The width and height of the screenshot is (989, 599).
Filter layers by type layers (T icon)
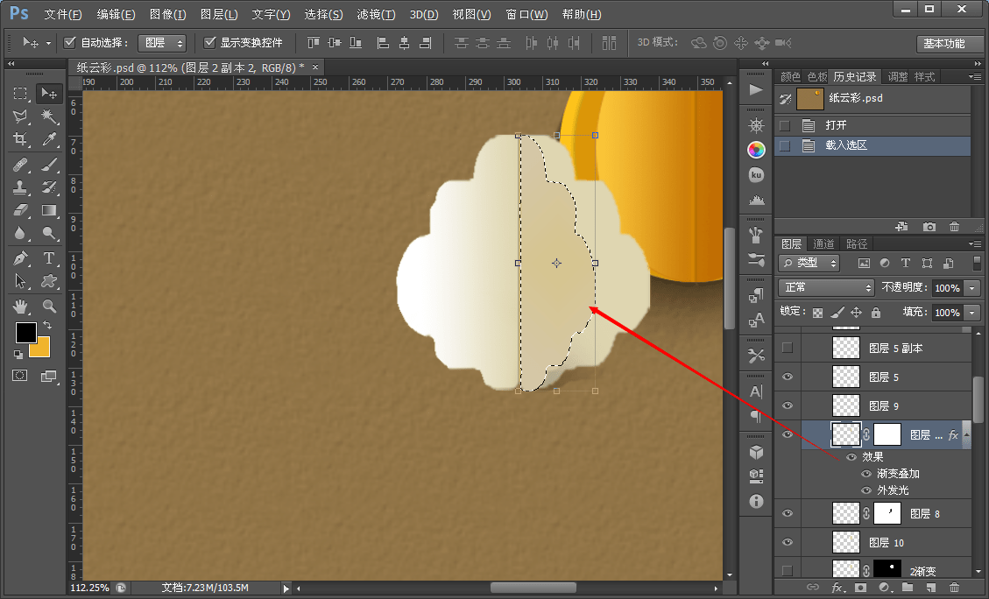click(905, 263)
